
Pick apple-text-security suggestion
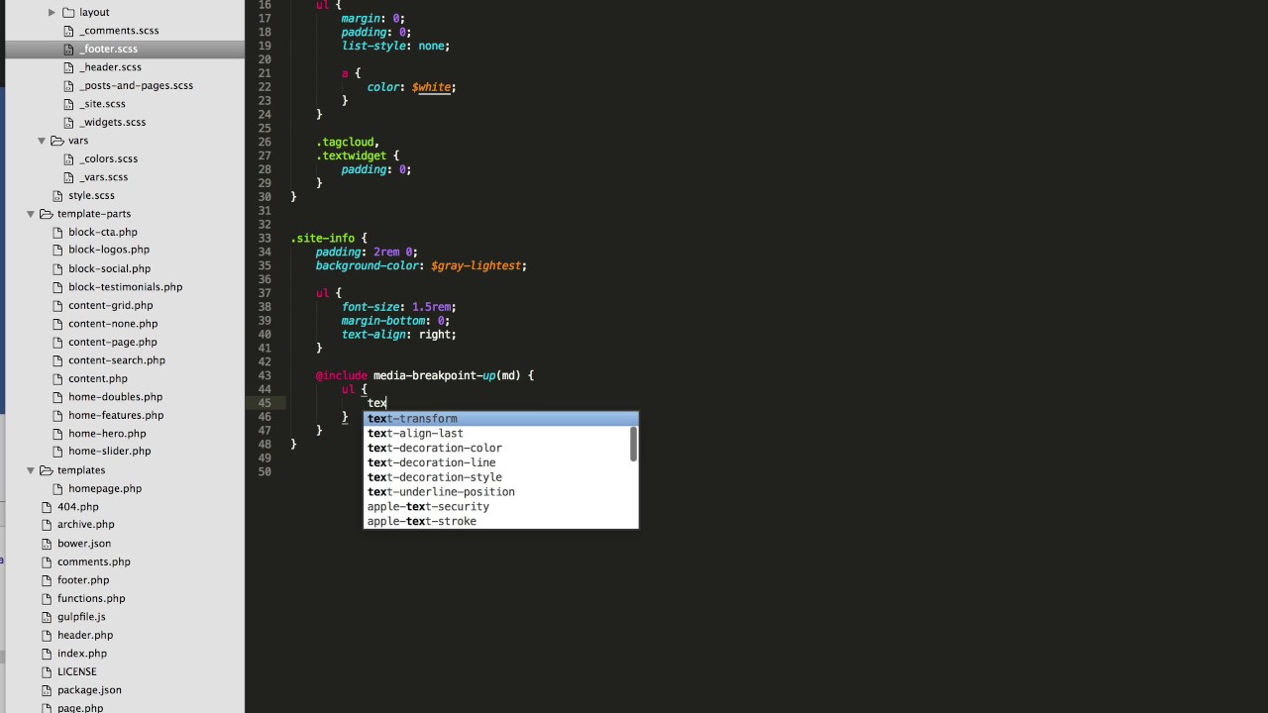coord(499,506)
